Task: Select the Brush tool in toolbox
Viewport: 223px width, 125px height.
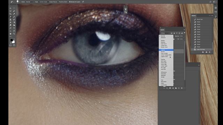Action: [x=14, y=17]
